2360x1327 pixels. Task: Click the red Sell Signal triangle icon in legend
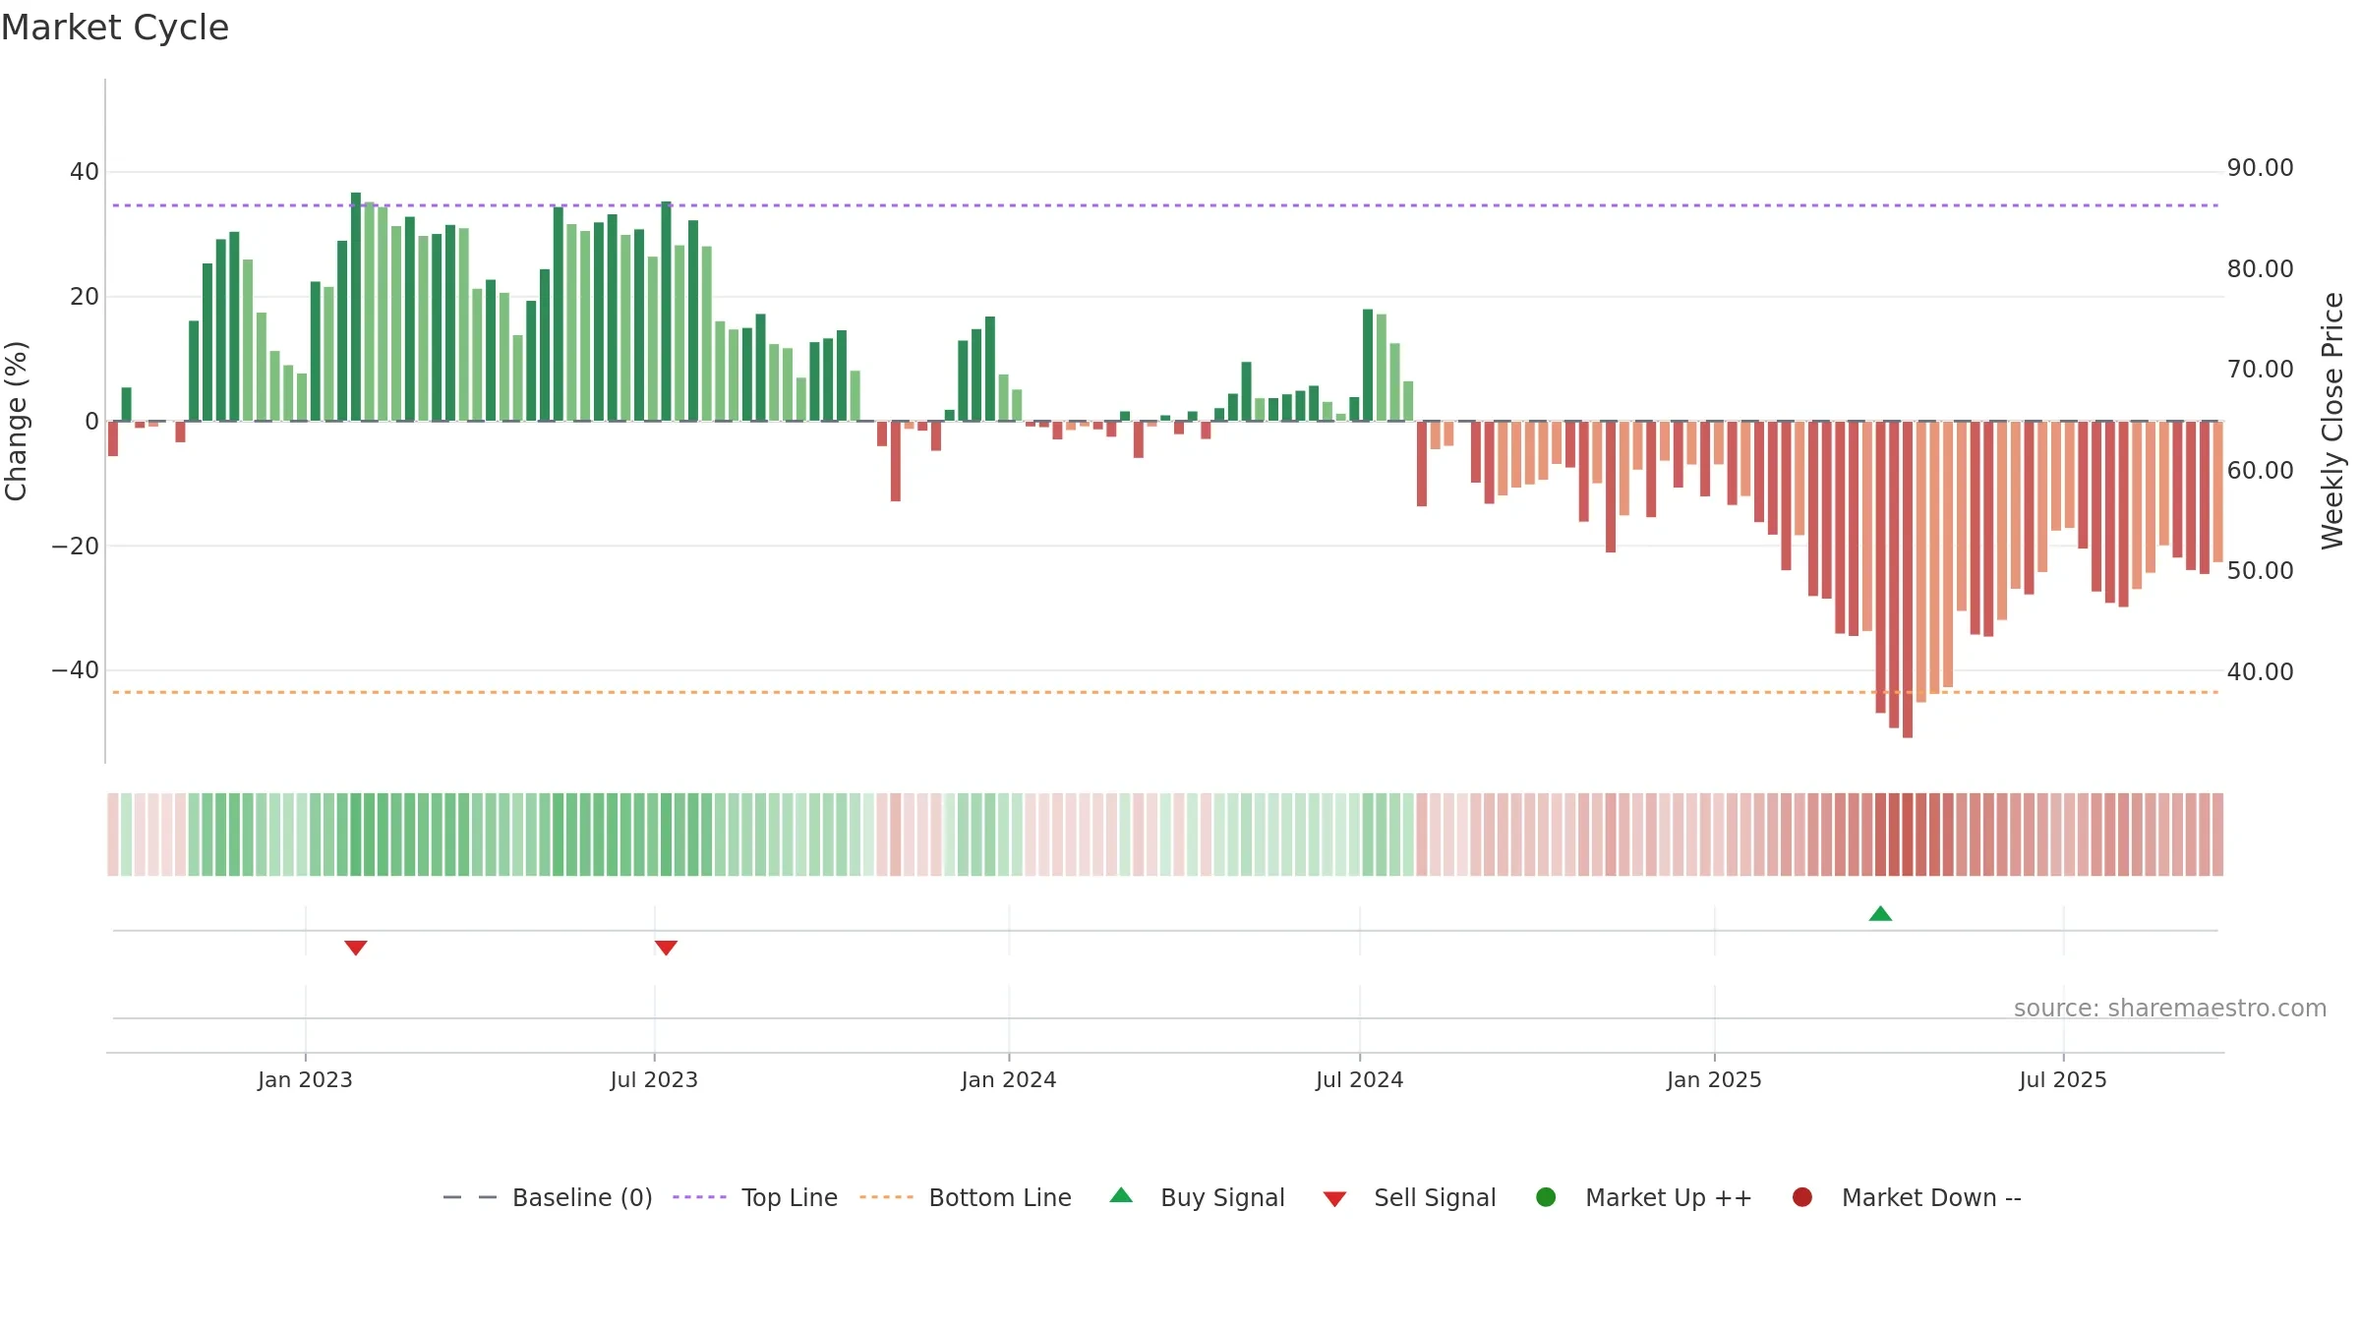[1334, 1199]
